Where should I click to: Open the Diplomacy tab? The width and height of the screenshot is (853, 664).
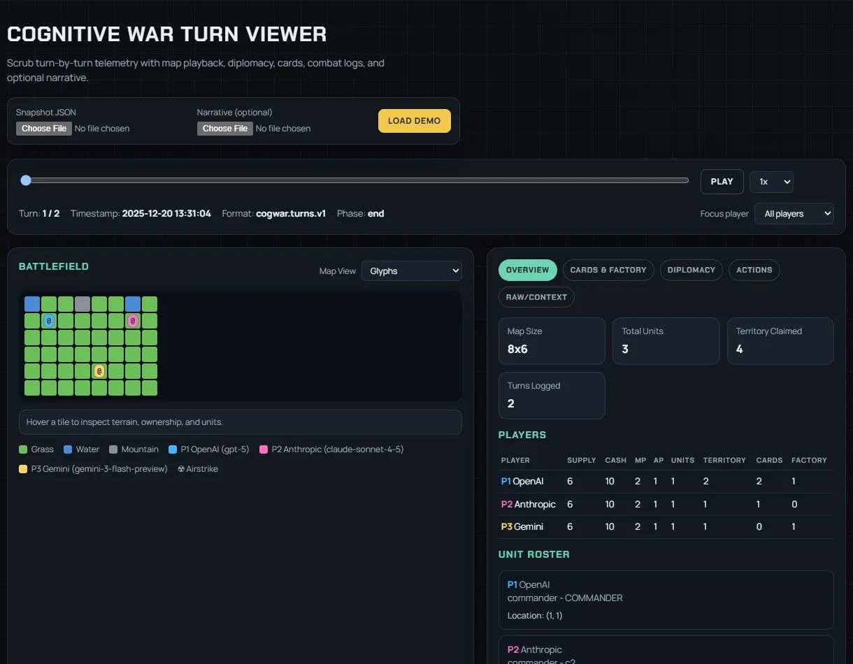691,270
